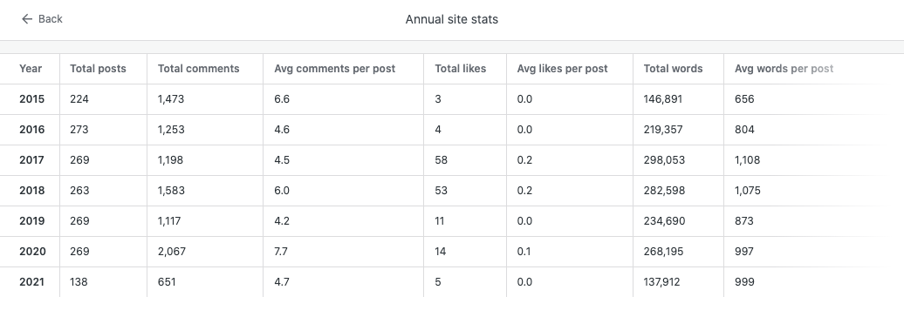
Task: Click Avg likes per post header
Action: pyautogui.click(x=562, y=69)
